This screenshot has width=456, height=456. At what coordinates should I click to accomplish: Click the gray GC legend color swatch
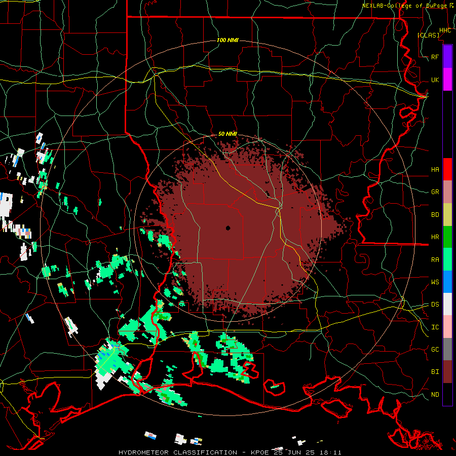447,349
